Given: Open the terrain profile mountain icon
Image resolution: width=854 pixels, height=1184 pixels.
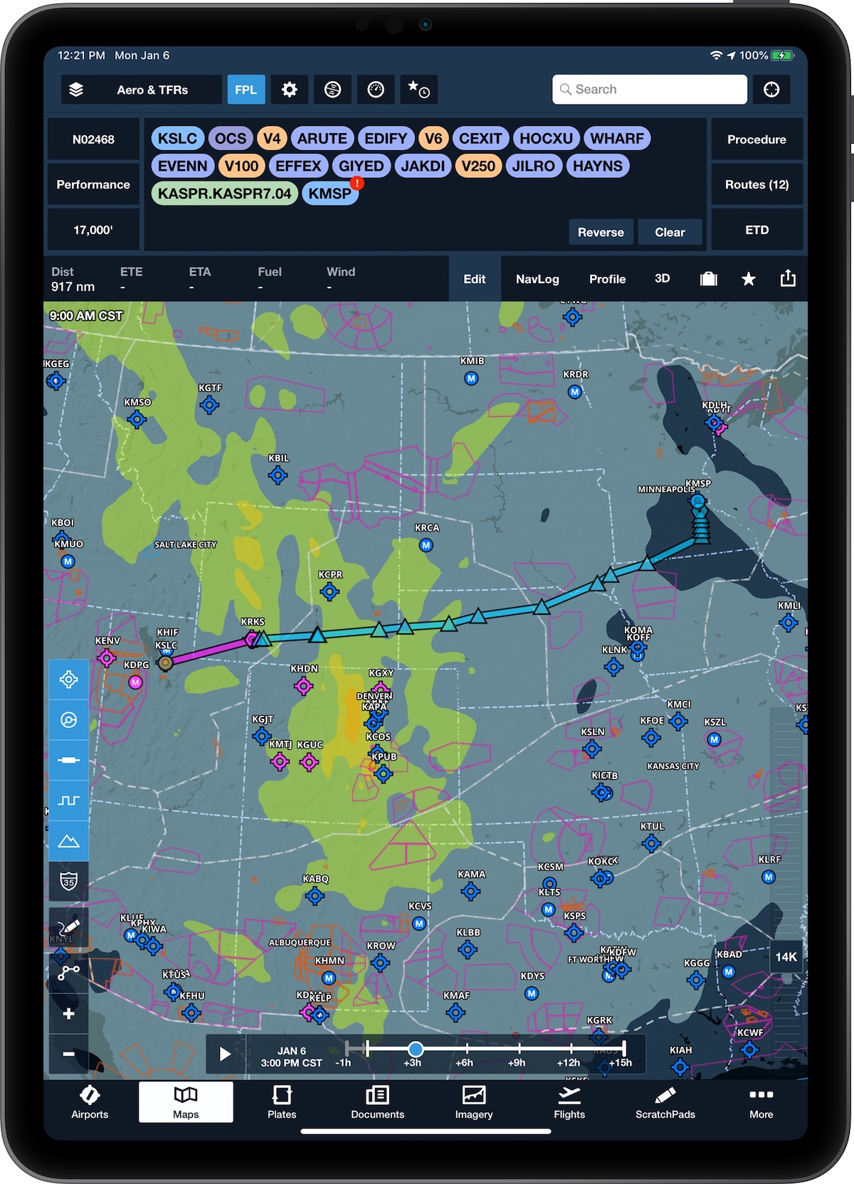Looking at the screenshot, I should 69,842.
